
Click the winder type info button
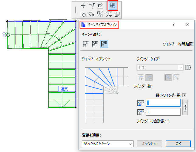click(x=188, y=68)
